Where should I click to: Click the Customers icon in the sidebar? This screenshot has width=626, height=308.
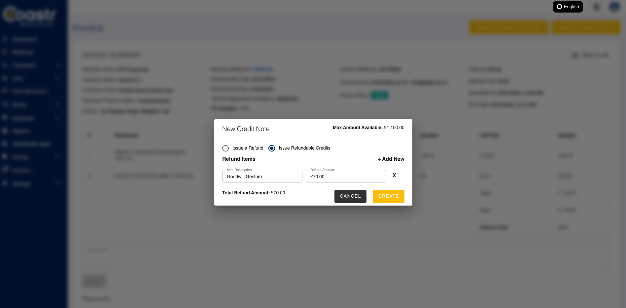[x=5, y=65]
